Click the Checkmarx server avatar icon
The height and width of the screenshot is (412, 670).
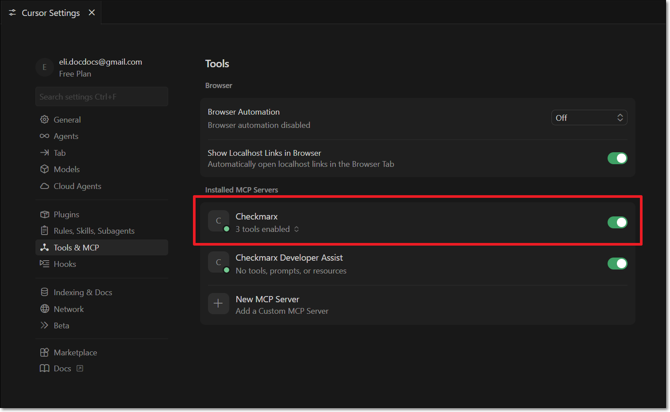218,221
